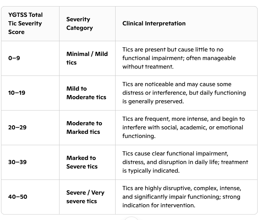Select the 'Severity Category' column header
This screenshot has width=260, height=220.
79,24
